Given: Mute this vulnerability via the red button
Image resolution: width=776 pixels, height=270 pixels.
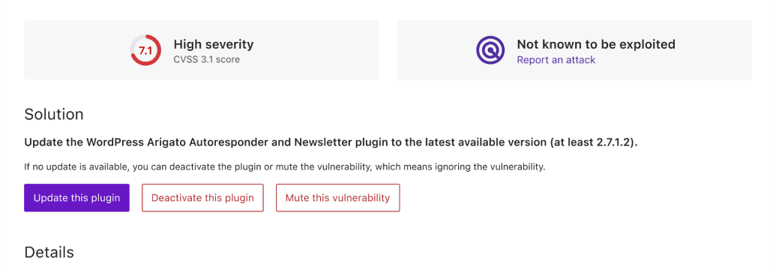Looking at the screenshot, I should pyautogui.click(x=337, y=198).
